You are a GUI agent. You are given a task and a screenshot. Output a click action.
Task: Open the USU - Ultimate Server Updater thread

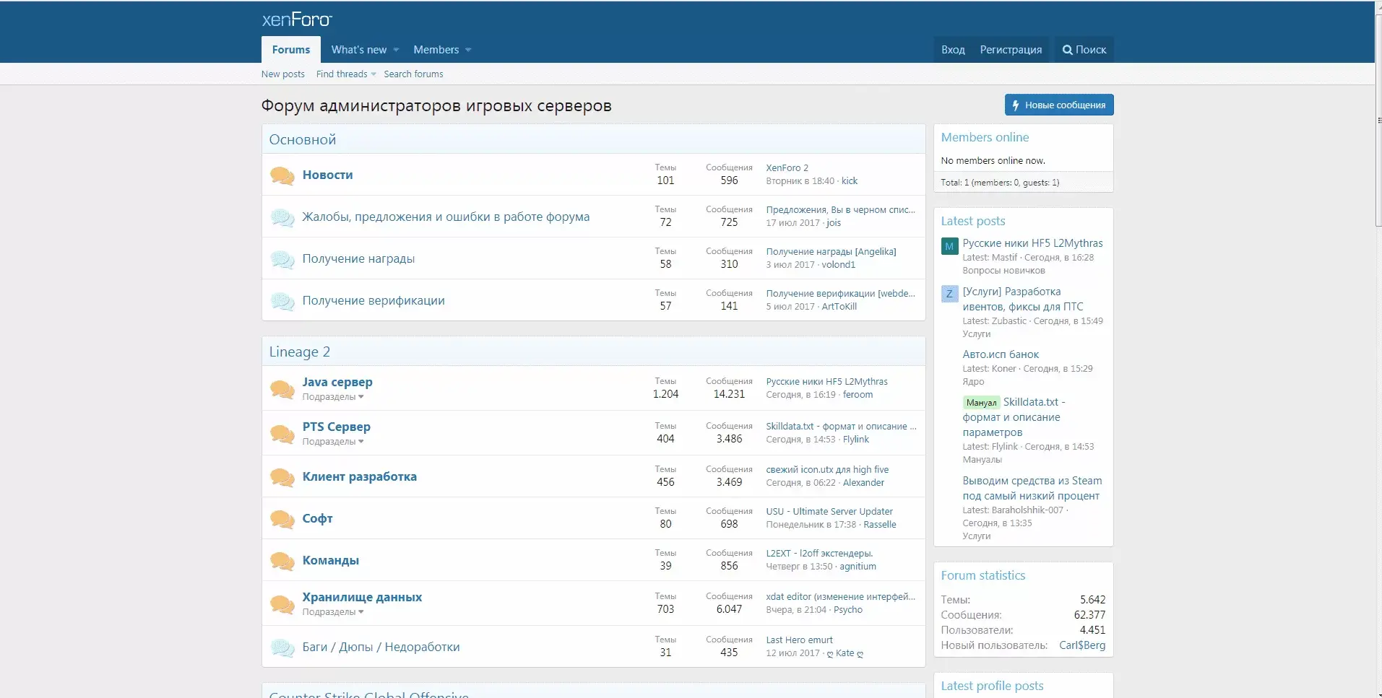[829, 511]
